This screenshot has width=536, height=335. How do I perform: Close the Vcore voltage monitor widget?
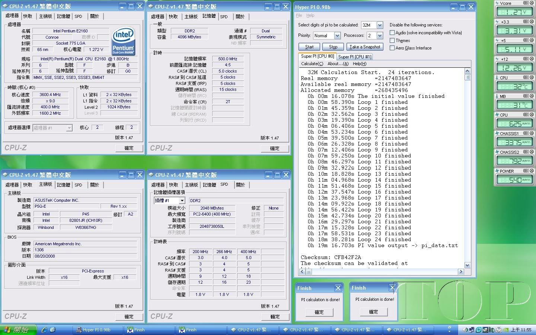coord(532,3)
